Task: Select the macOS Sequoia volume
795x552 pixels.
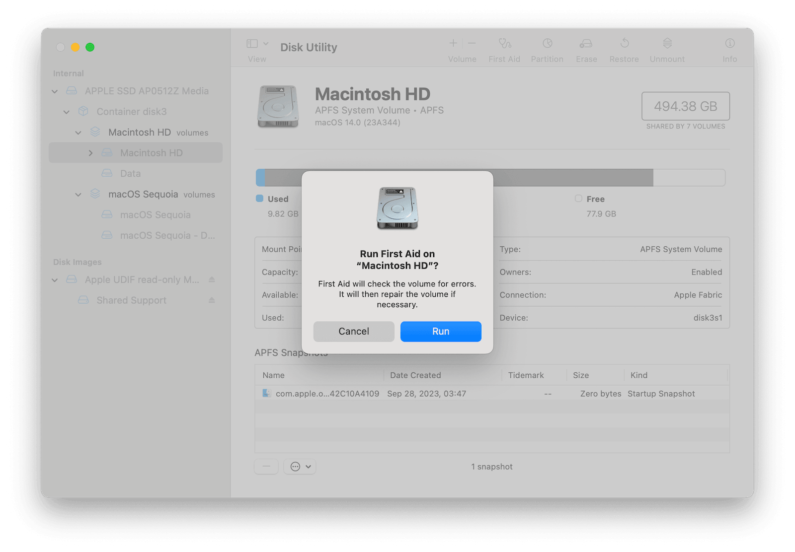Action: pos(156,215)
